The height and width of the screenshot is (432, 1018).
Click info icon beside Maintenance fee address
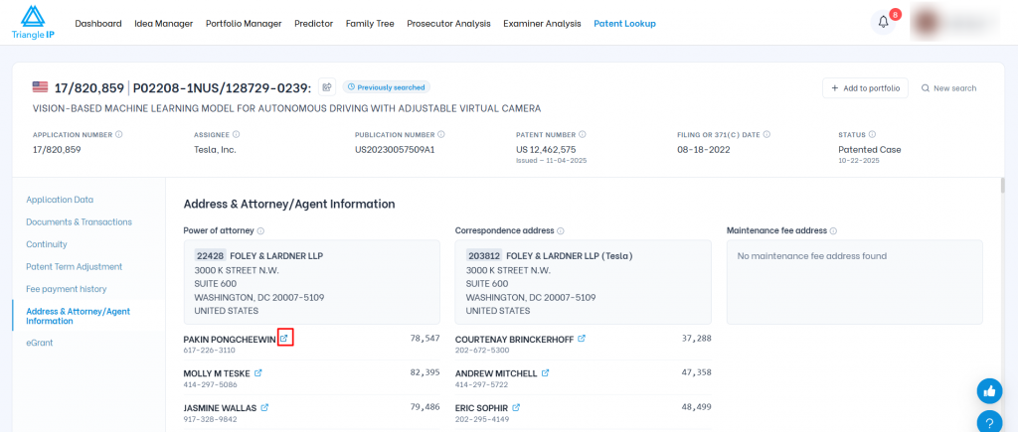833,231
